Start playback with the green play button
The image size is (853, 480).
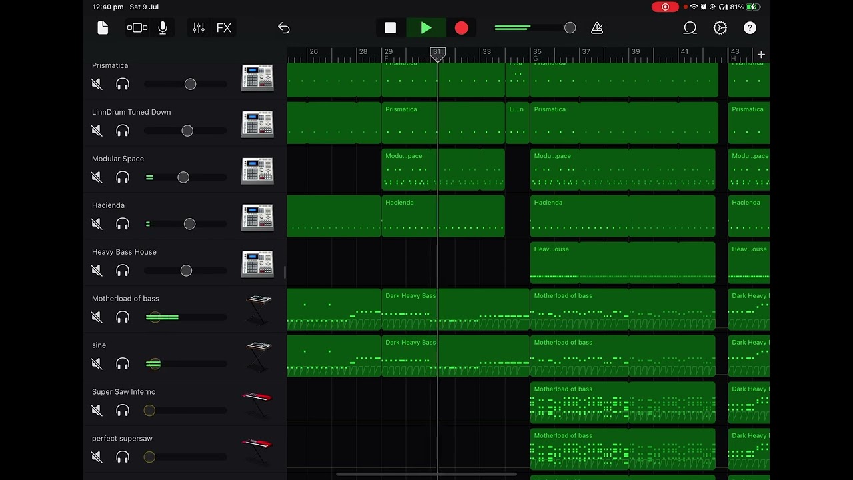click(x=426, y=28)
